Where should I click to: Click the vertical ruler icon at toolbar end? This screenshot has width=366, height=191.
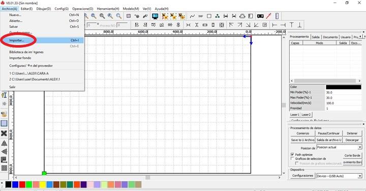point(277,16)
